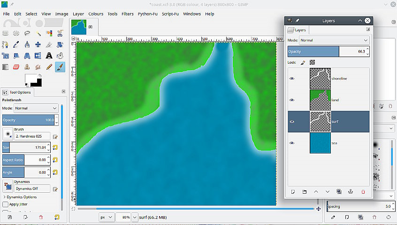The height and width of the screenshot is (225, 397).
Task: Toggle visibility of the land layer
Action: (x=292, y=100)
